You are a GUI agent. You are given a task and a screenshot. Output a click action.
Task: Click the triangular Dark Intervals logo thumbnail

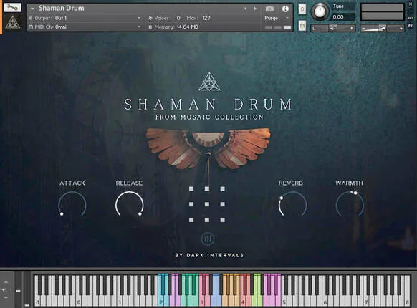coord(12,22)
